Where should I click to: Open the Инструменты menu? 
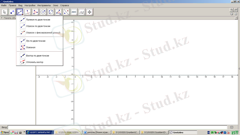pyautogui.click(x=44, y=5)
